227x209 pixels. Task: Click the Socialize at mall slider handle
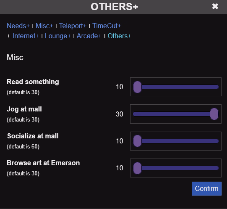click(x=137, y=141)
